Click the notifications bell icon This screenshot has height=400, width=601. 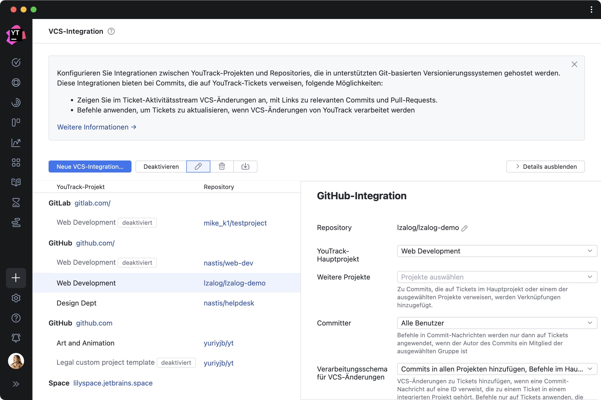16,338
